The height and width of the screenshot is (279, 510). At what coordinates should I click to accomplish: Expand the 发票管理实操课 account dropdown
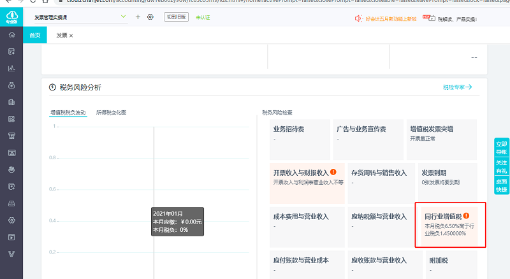(x=123, y=17)
